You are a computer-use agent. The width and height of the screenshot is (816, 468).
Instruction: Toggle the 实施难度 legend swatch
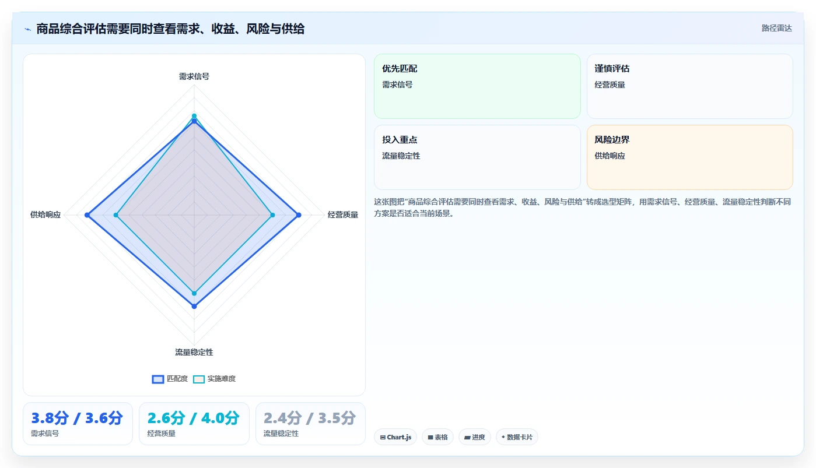point(199,379)
